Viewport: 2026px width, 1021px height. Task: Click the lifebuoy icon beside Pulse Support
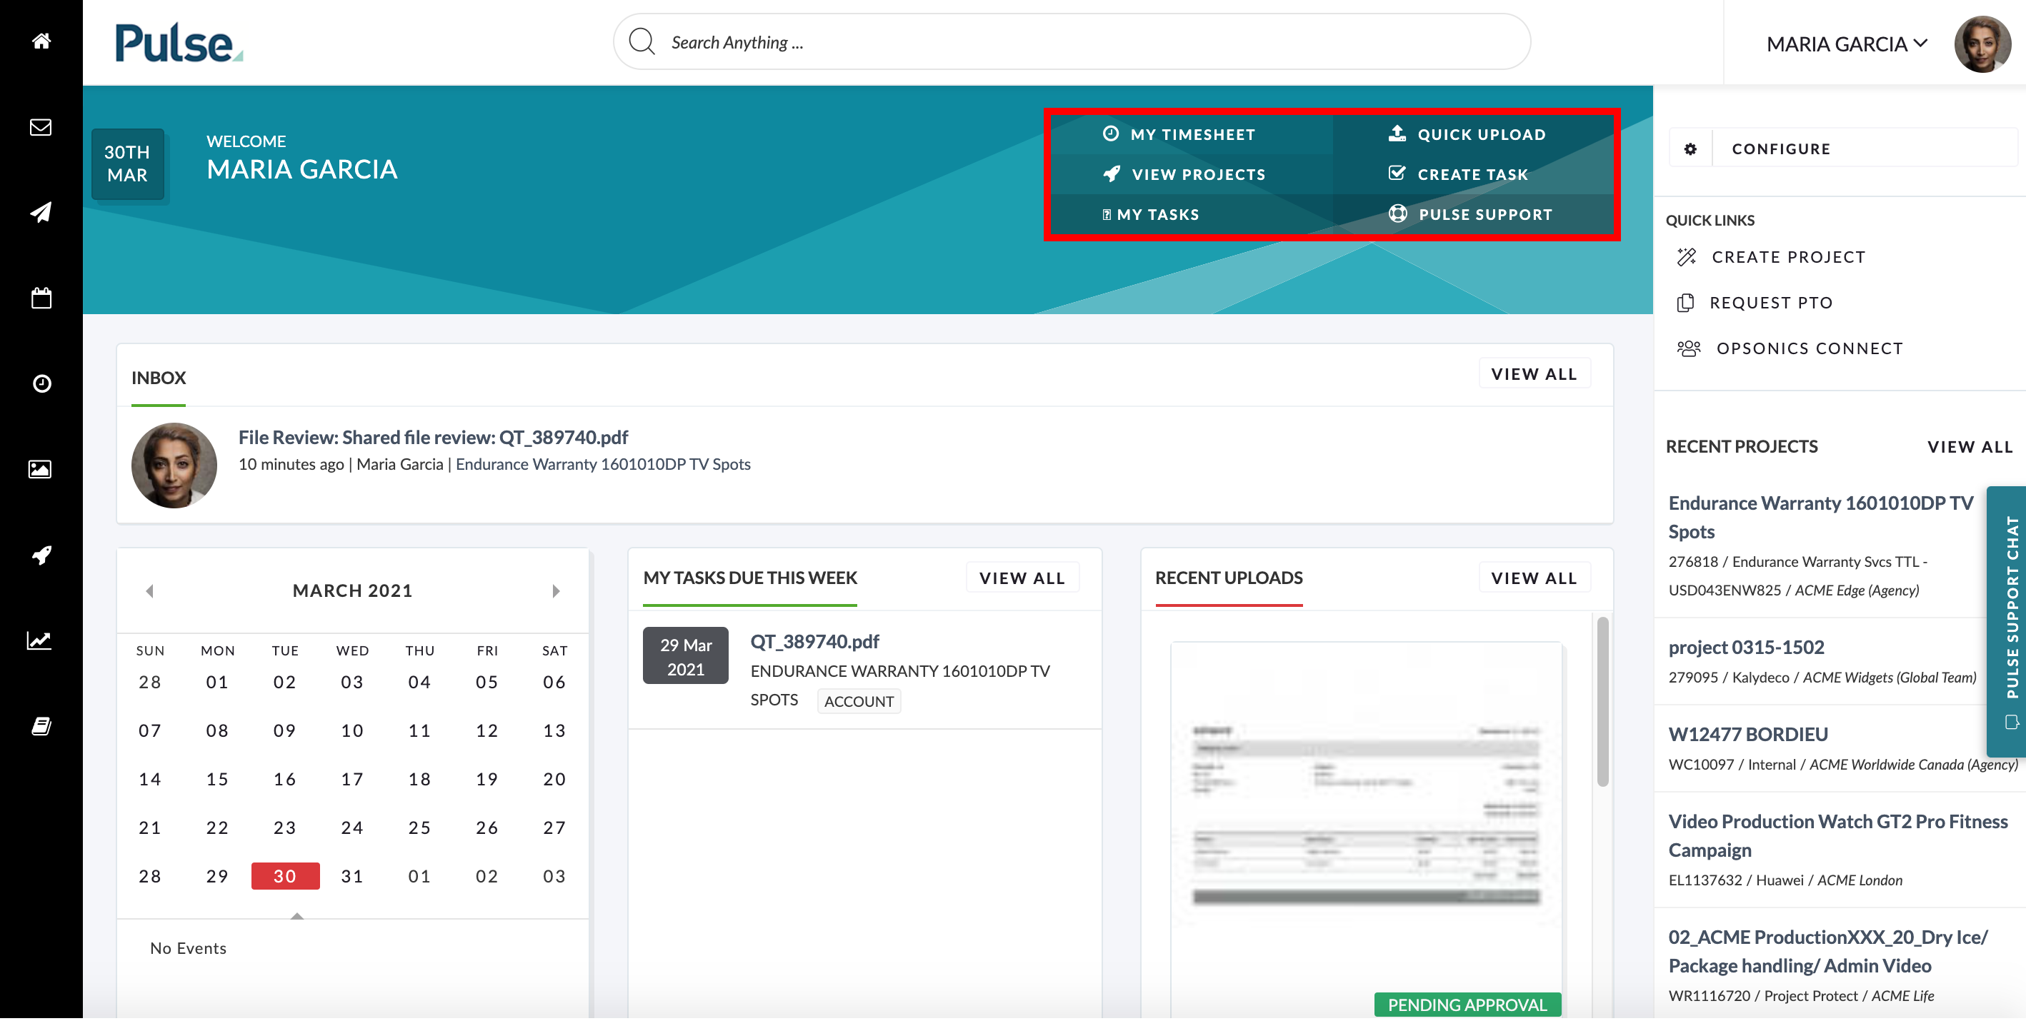[x=1397, y=213]
